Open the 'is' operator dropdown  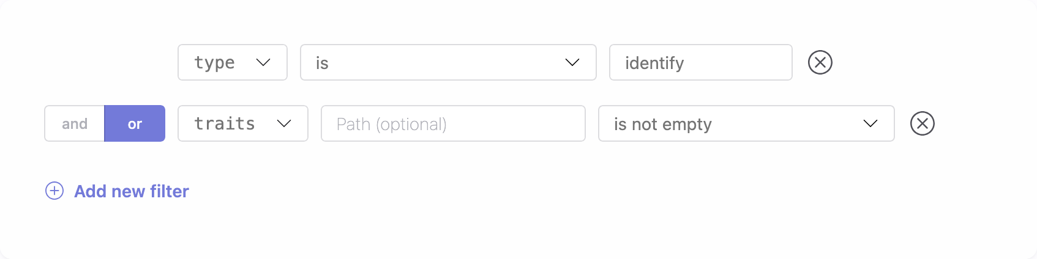(x=447, y=62)
